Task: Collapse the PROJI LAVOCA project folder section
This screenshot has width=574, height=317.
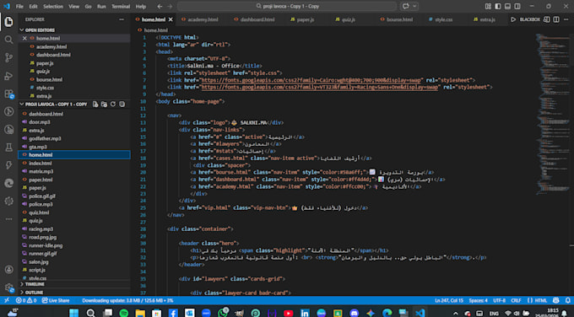Action: pyautogui.click(x=56, y=105)
